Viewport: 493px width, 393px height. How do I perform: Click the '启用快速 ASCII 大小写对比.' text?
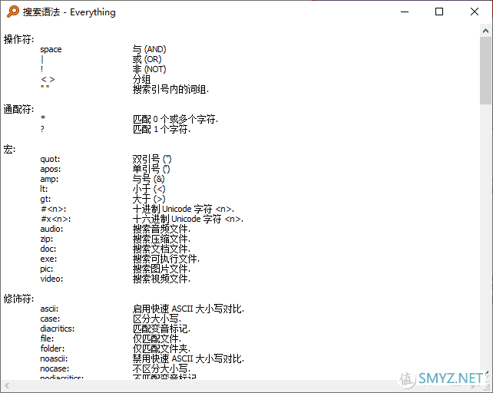click(x=188, y=309)
